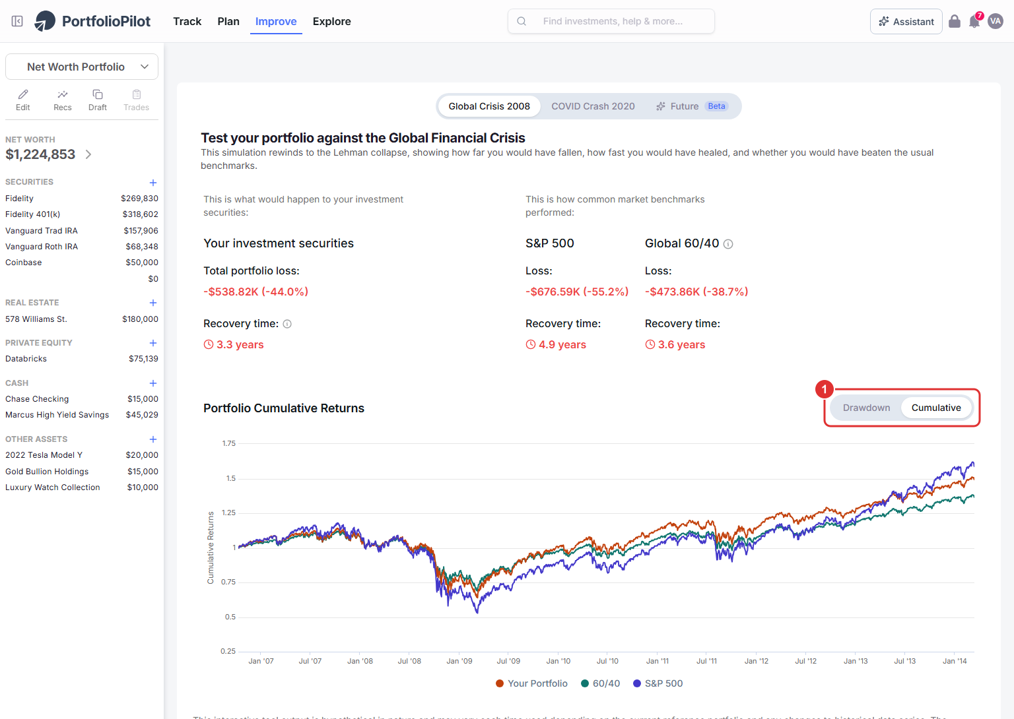Switch chart to Cumulative view

(936, 408)
